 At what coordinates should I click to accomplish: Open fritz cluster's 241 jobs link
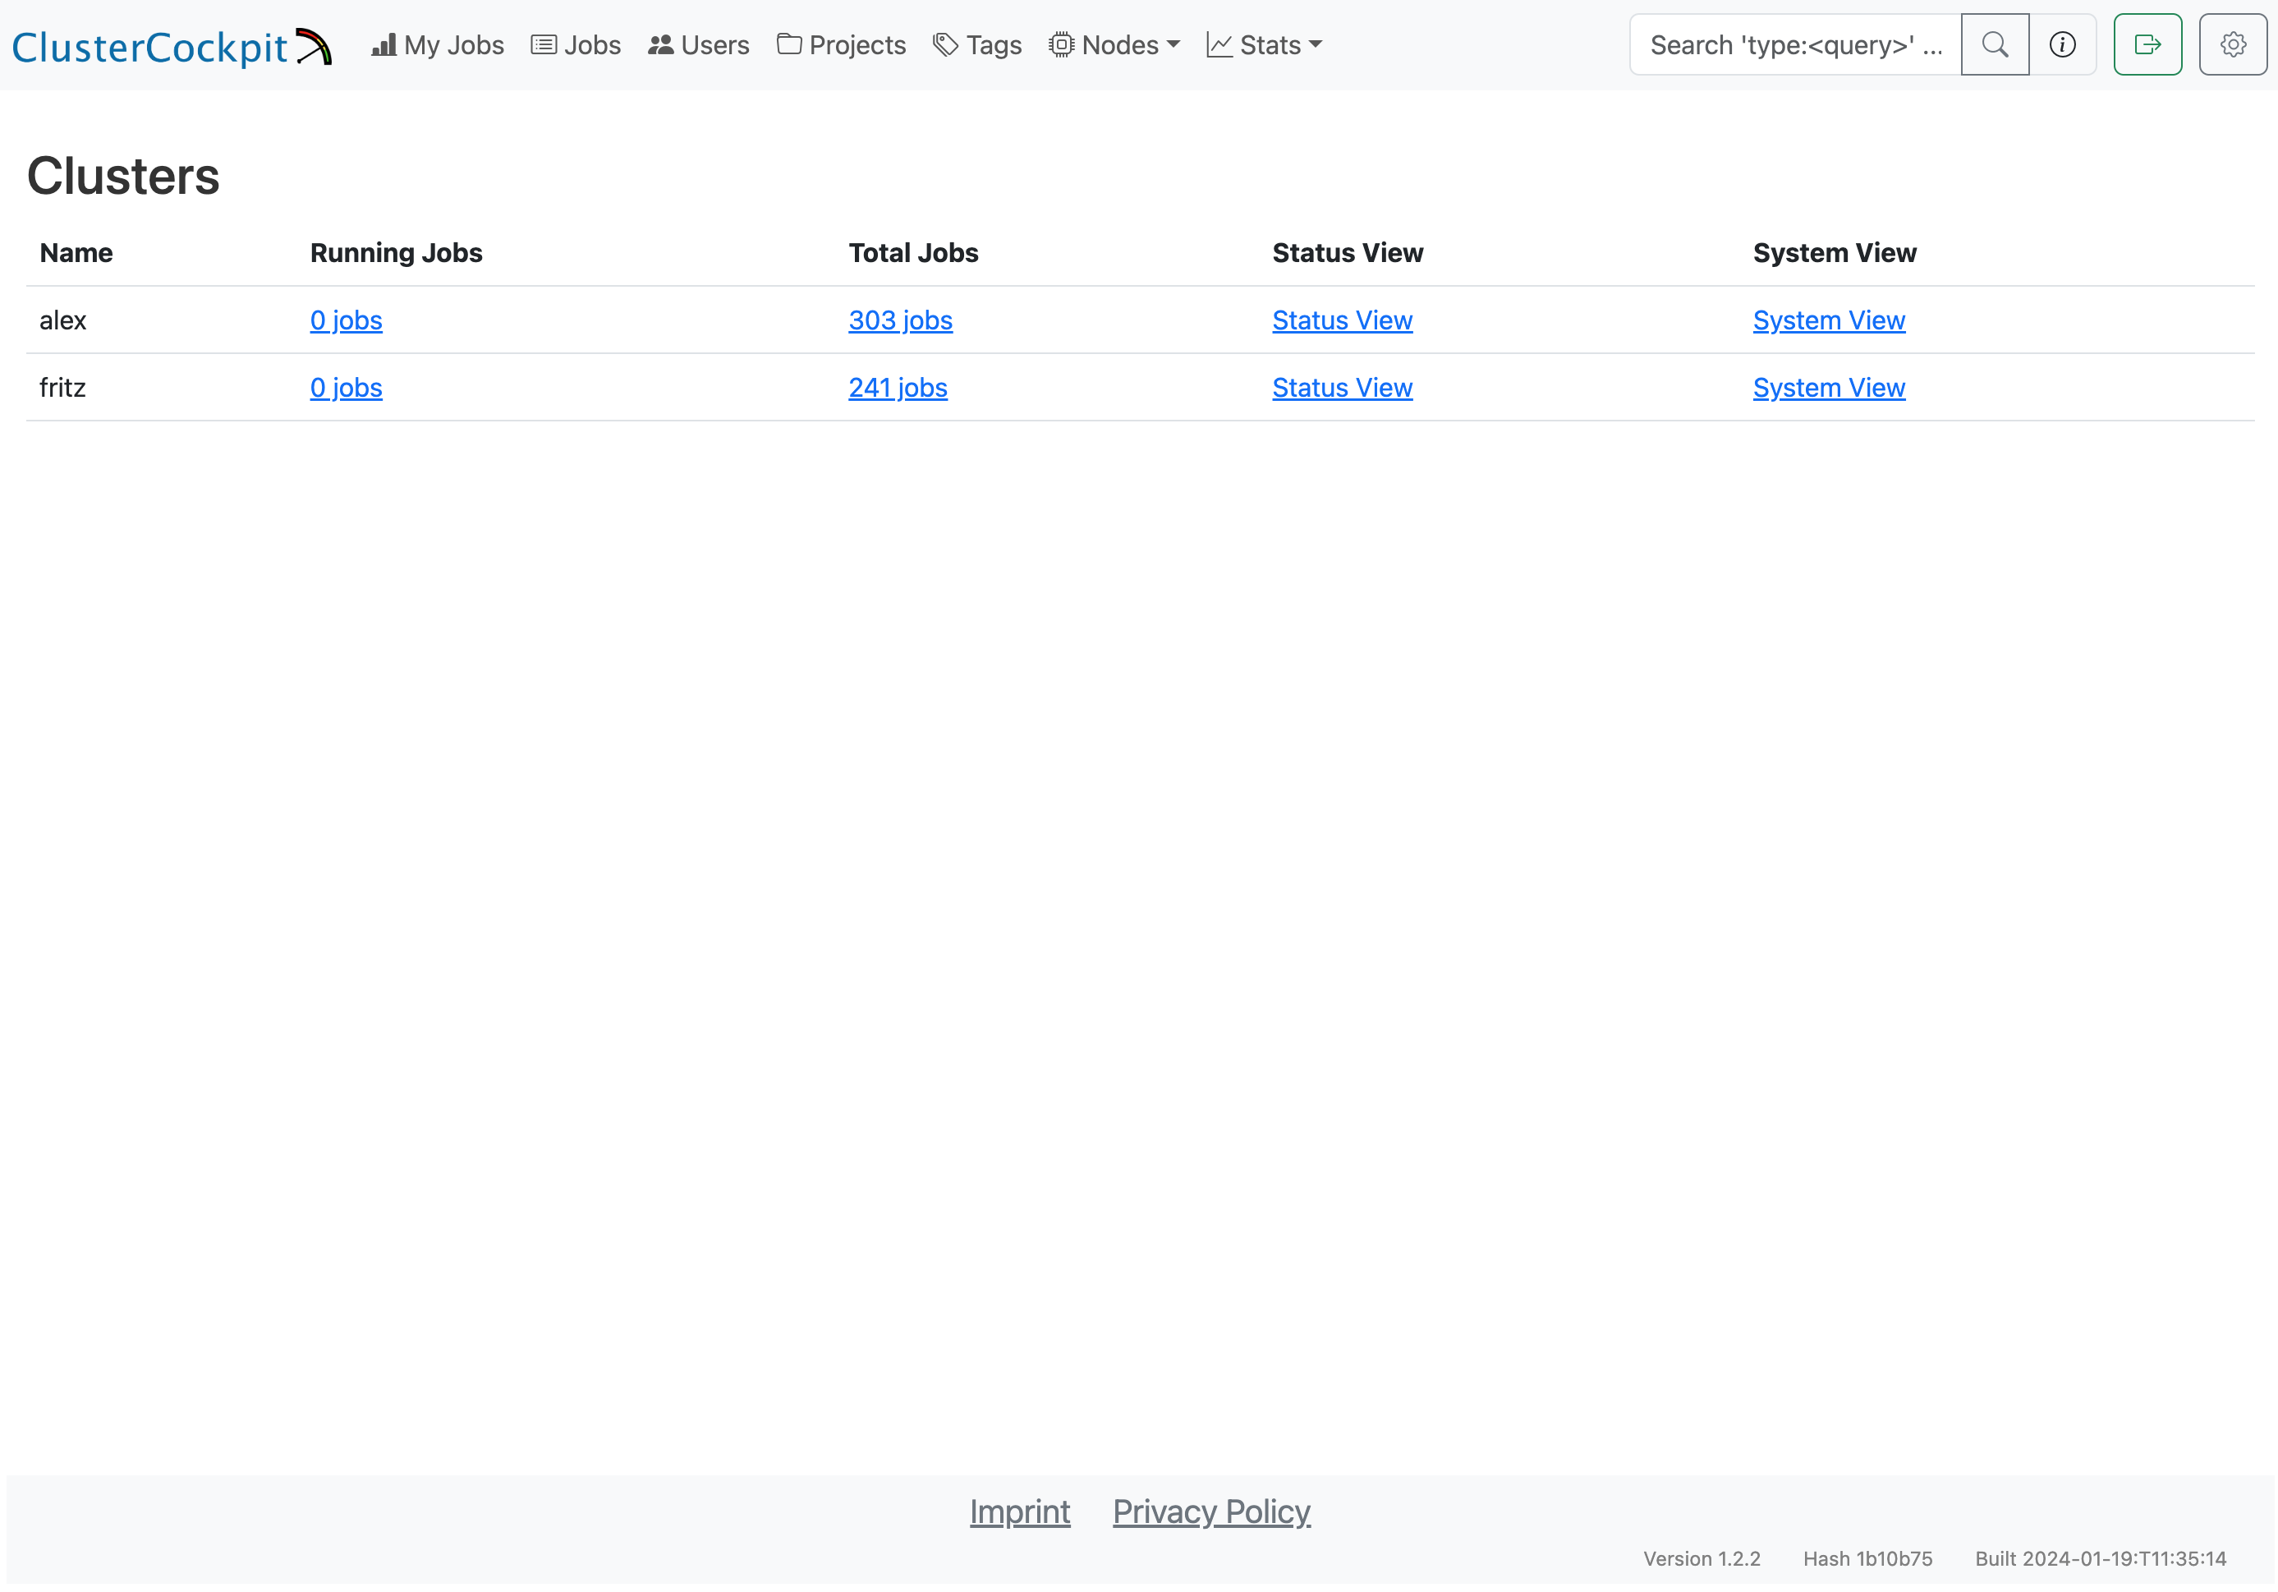point(897,388)
